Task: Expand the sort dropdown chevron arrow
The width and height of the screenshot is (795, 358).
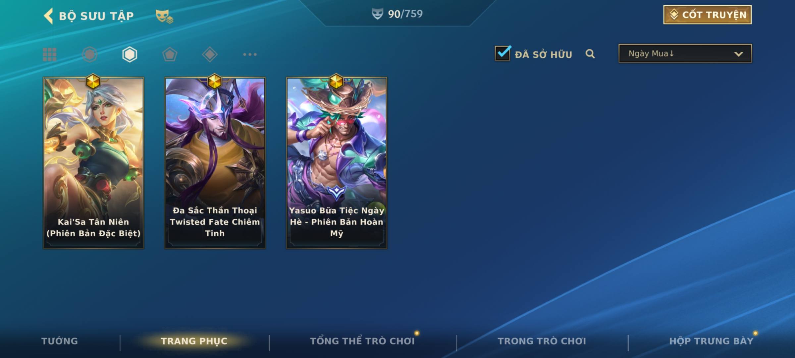Action: point(738,54)
